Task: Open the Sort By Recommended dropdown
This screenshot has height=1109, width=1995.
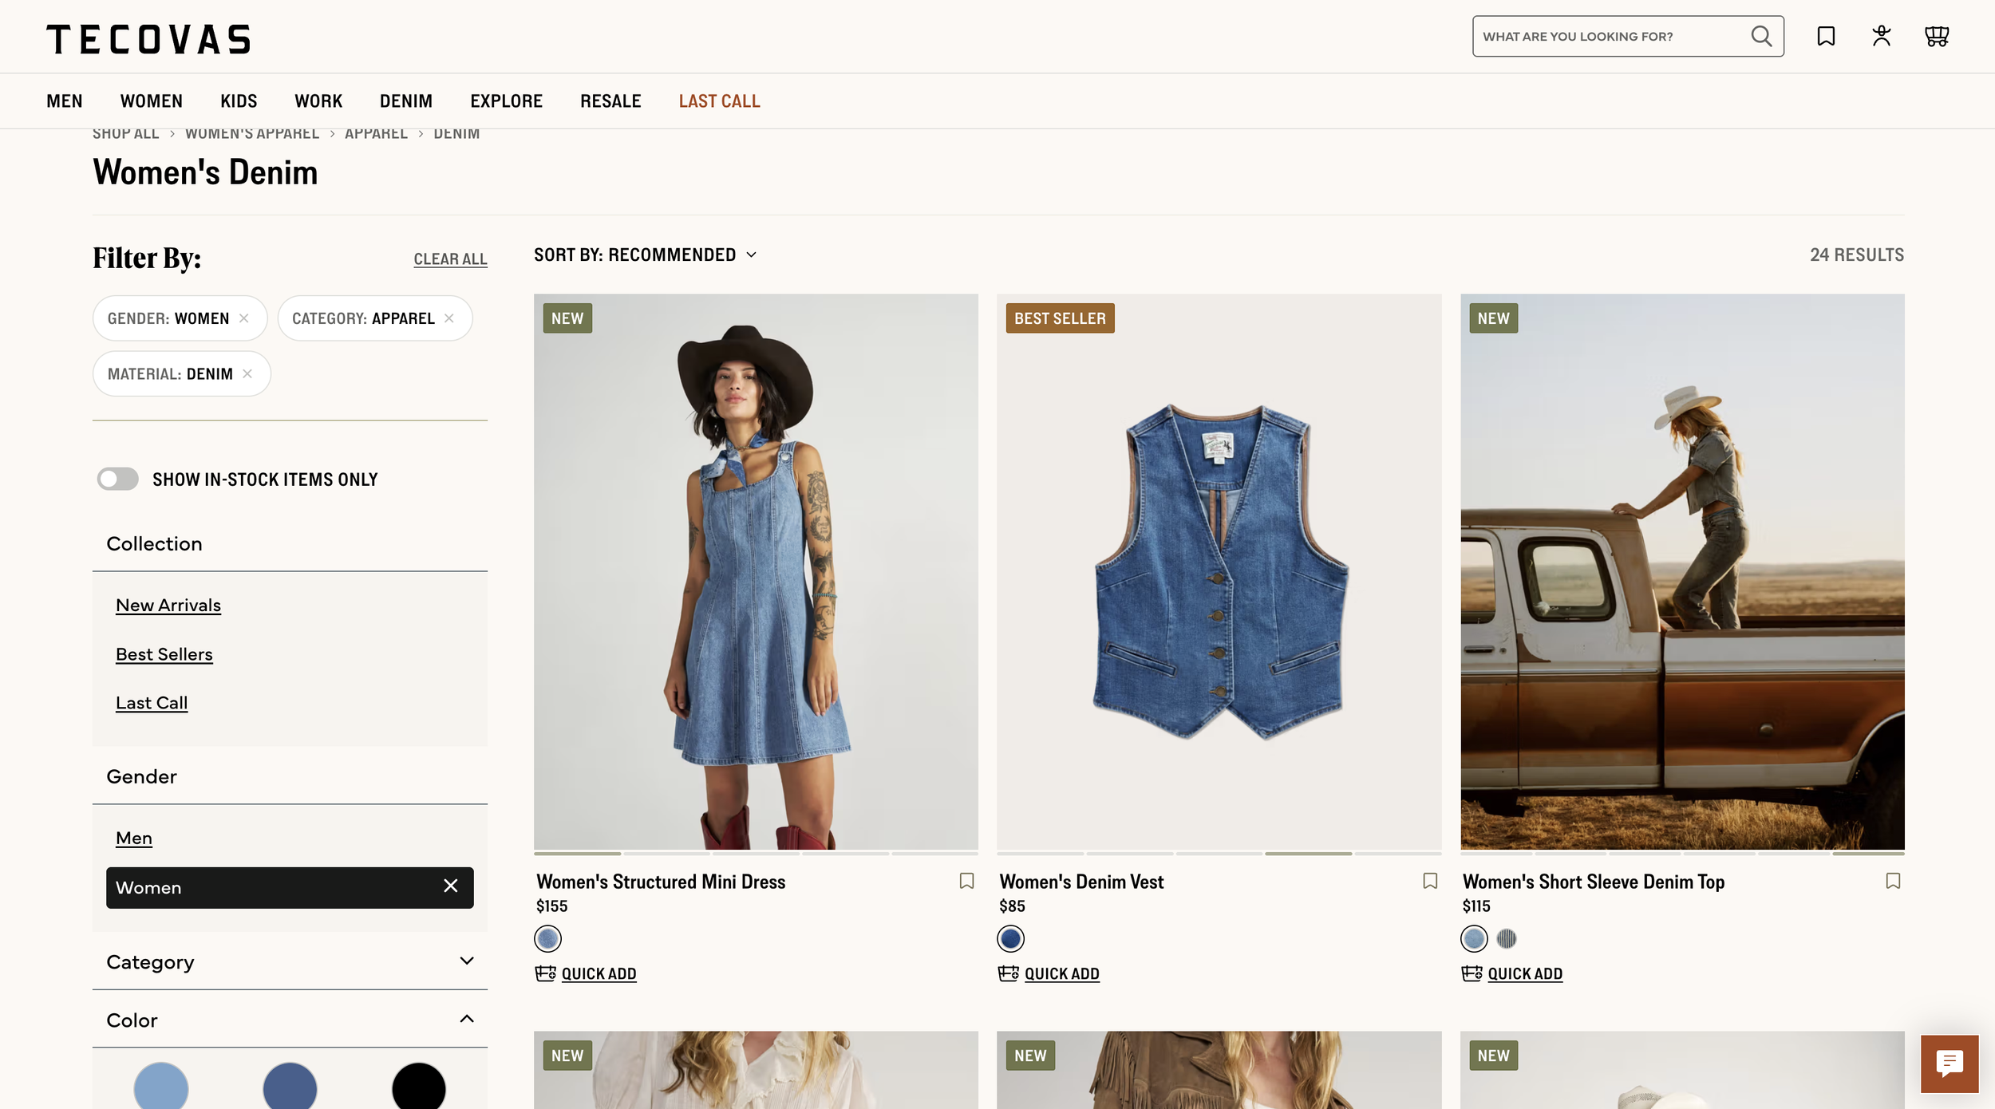Action: [645, 255]
